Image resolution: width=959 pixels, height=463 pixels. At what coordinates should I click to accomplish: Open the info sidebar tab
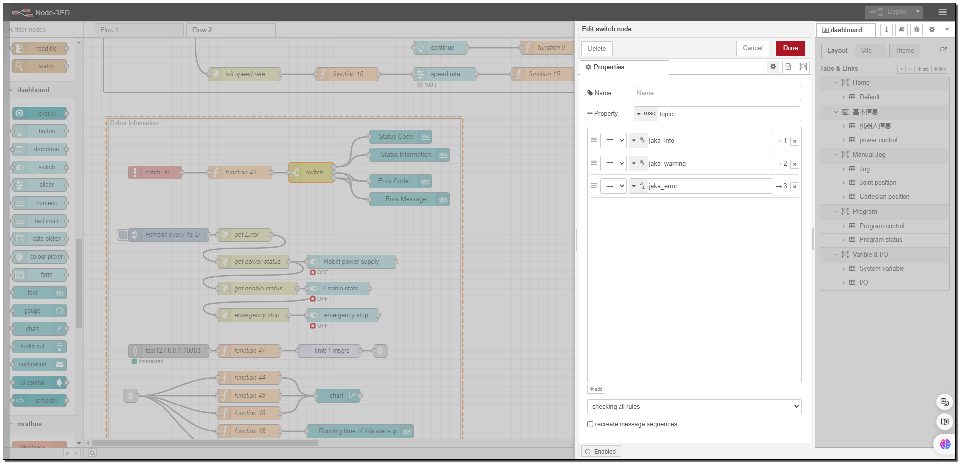[x=886, y=30]
